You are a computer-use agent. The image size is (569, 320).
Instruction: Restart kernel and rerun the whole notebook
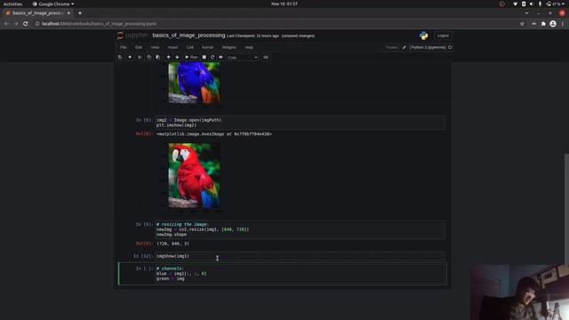220,57
